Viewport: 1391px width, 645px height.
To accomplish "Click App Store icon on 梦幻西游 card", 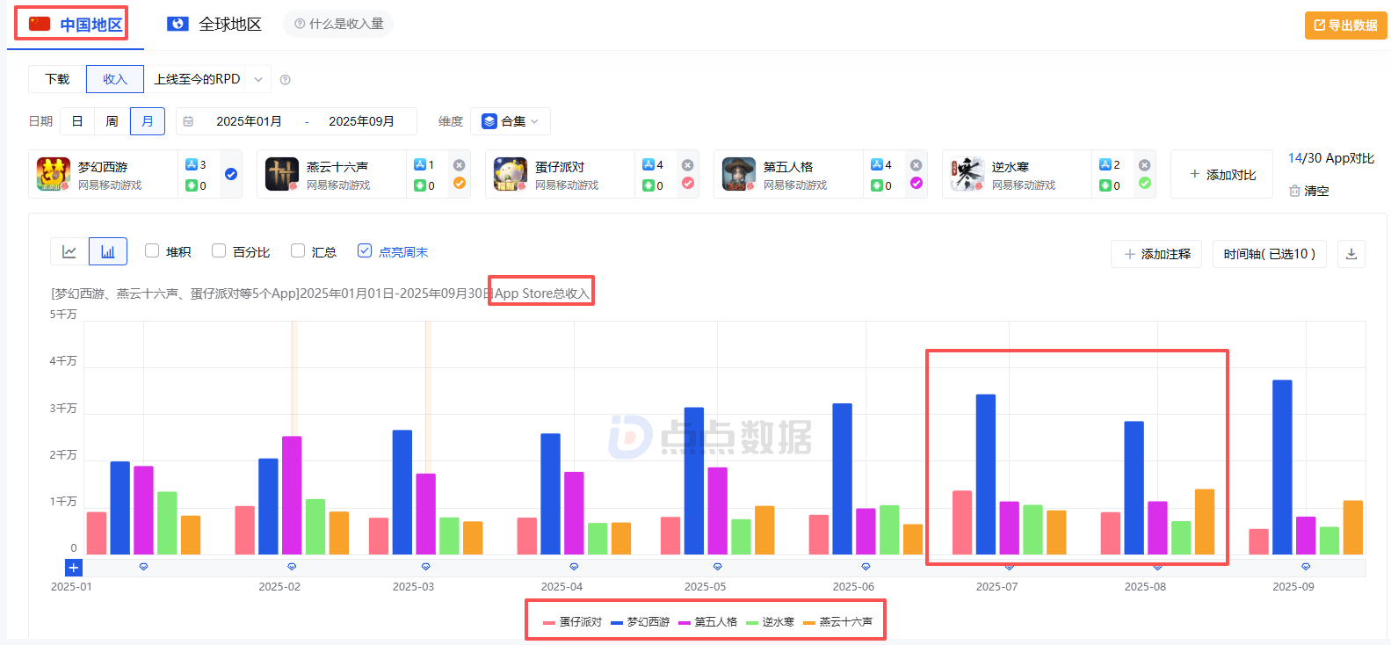I will pyautogui.click(x=192, y=164).
